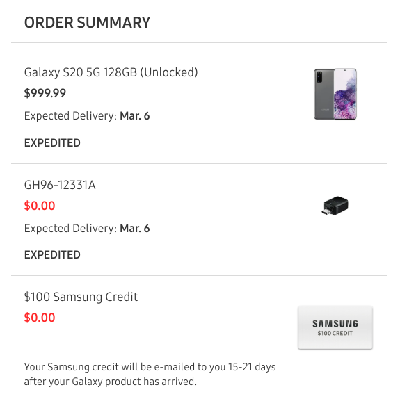Click the gray back of the Galaxy S20 phone
This screenshot has height=401, width=400.
(x=323, y=94)
